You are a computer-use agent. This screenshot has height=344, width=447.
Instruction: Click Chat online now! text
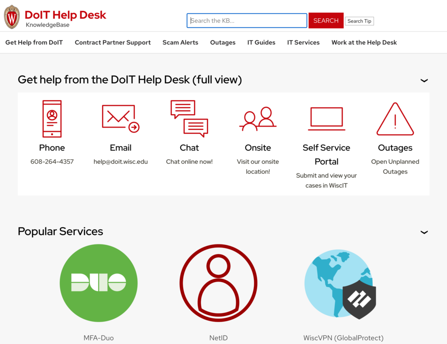[189, 162]
